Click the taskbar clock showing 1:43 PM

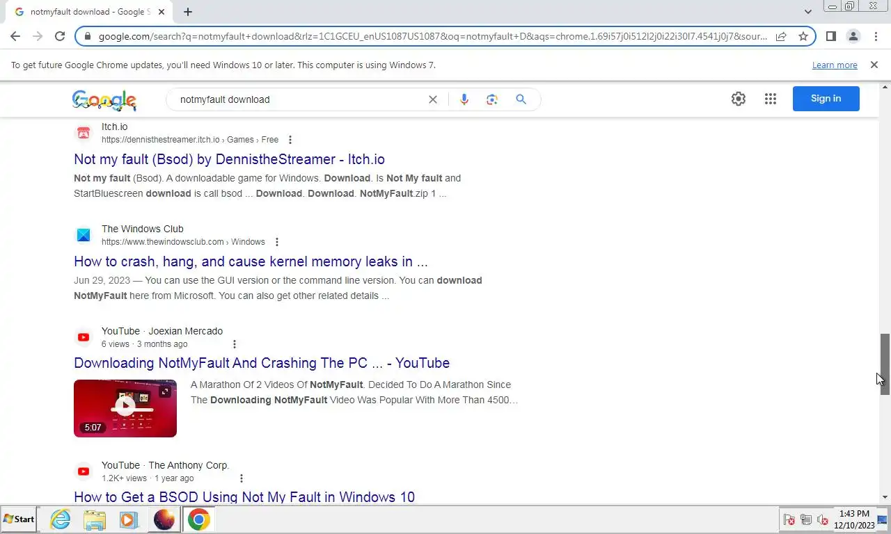(853, 519)
